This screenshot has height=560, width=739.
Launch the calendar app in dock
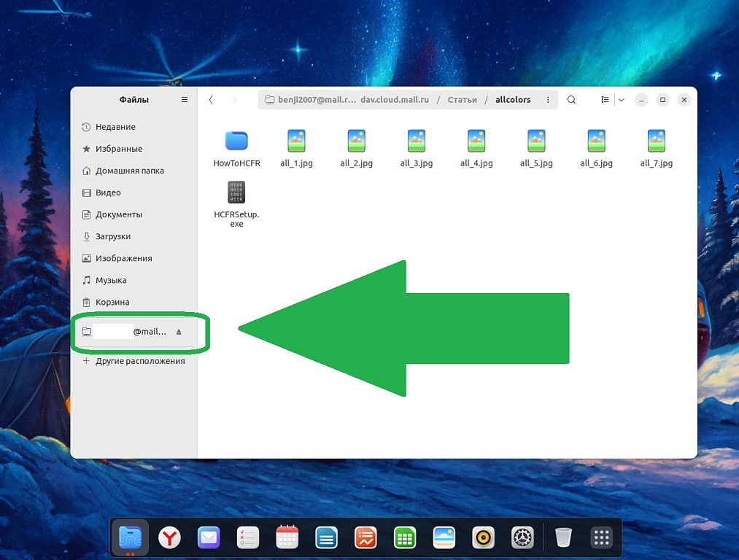click(287, 538)
